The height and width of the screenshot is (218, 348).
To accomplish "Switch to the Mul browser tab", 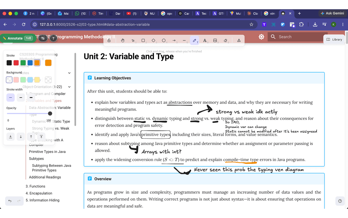I will coord(235,13).
